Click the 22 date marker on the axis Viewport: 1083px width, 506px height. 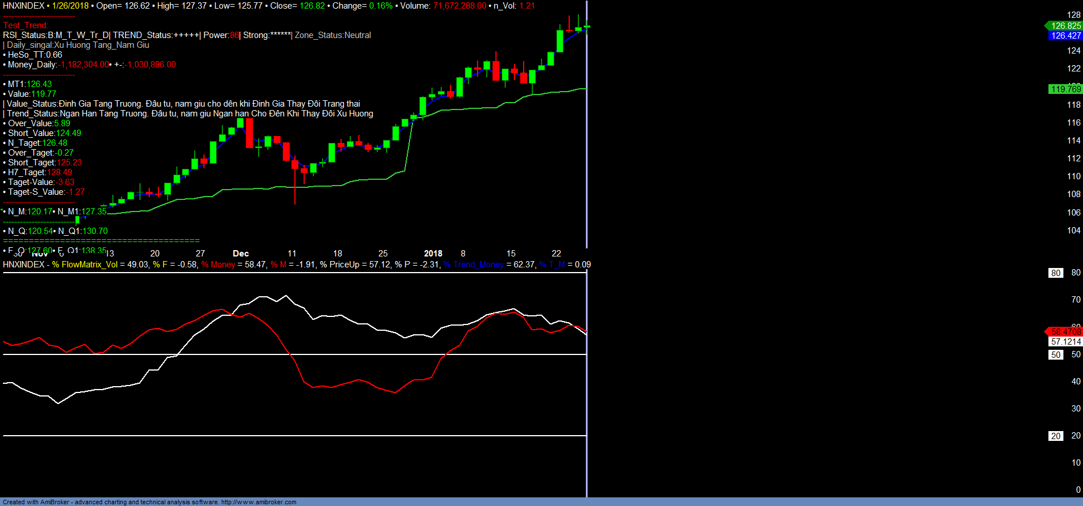point(556,254)
